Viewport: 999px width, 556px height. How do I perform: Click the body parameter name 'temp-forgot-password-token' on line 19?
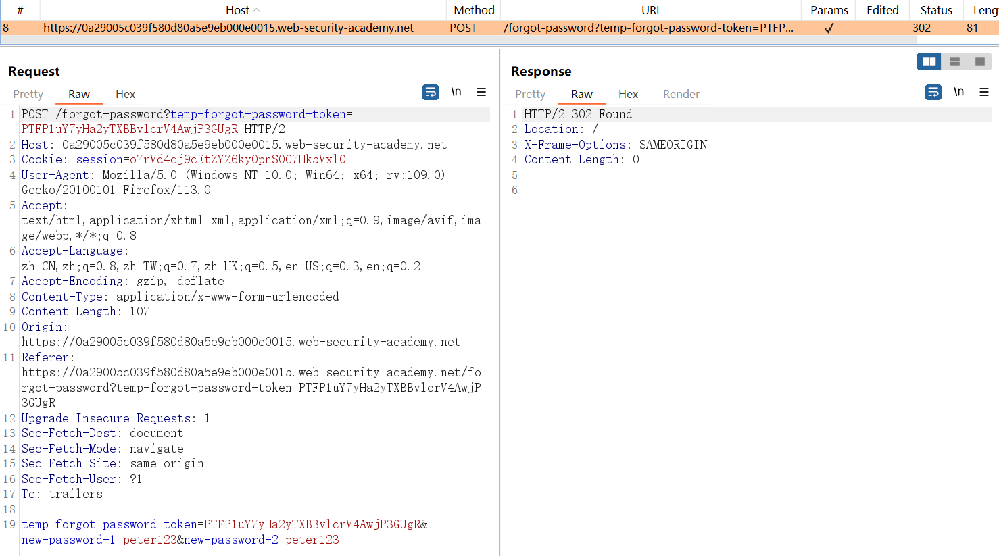[x=109, y=524]
